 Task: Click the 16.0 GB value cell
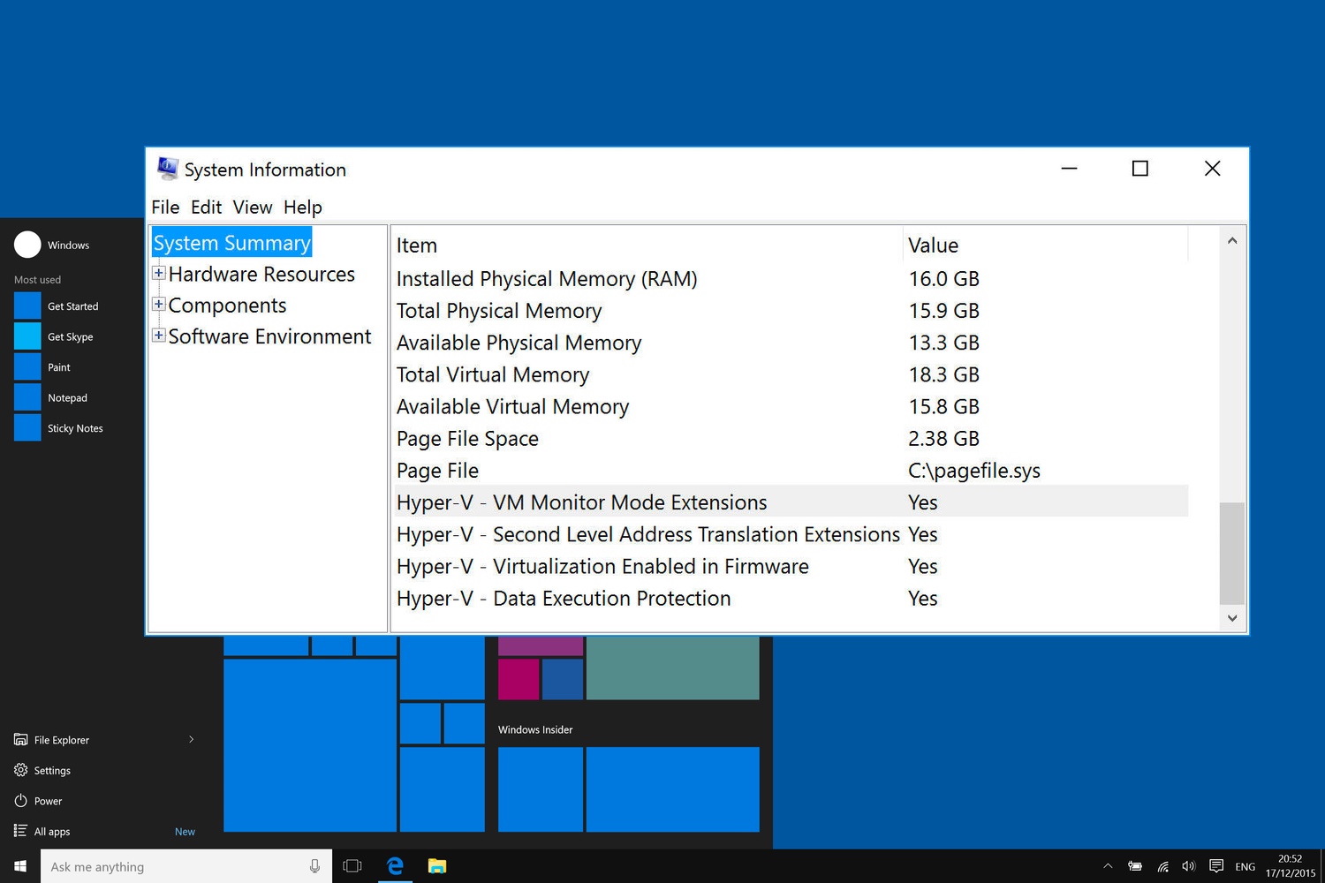pyautogui.click(x=944, y=279)
